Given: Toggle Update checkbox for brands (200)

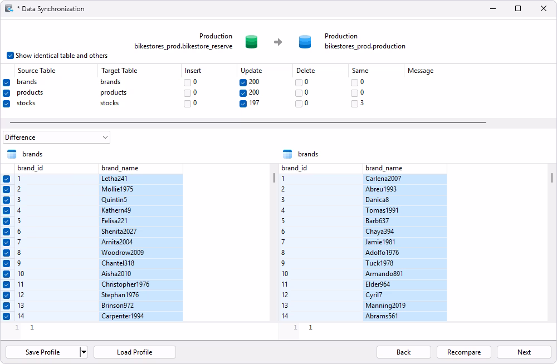Looking at the screenshot, I should (243, 82).
